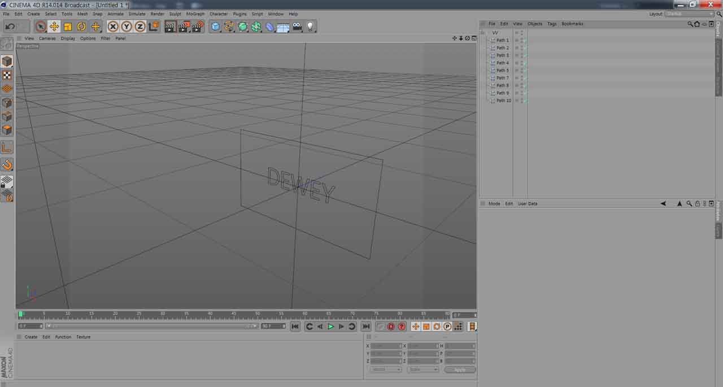Render the active view clapperboard
This screenshot has width=723, height=387.
[x=171, y=27]
